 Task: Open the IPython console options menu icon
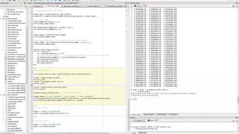[237, 6]
